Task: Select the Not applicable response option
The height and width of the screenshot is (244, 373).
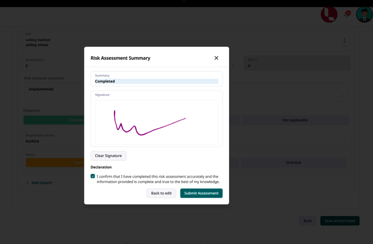Action: [x=295, y=120]
